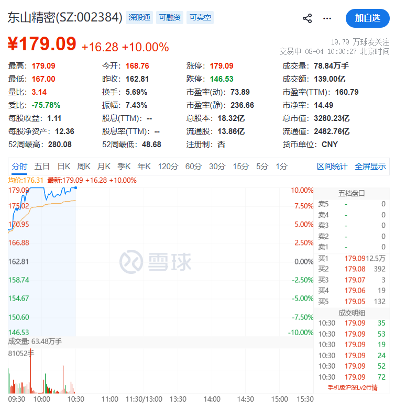The image size is (395, 410).
Task: Click the 买5 row at 179.05
Action: pos(352,302)
